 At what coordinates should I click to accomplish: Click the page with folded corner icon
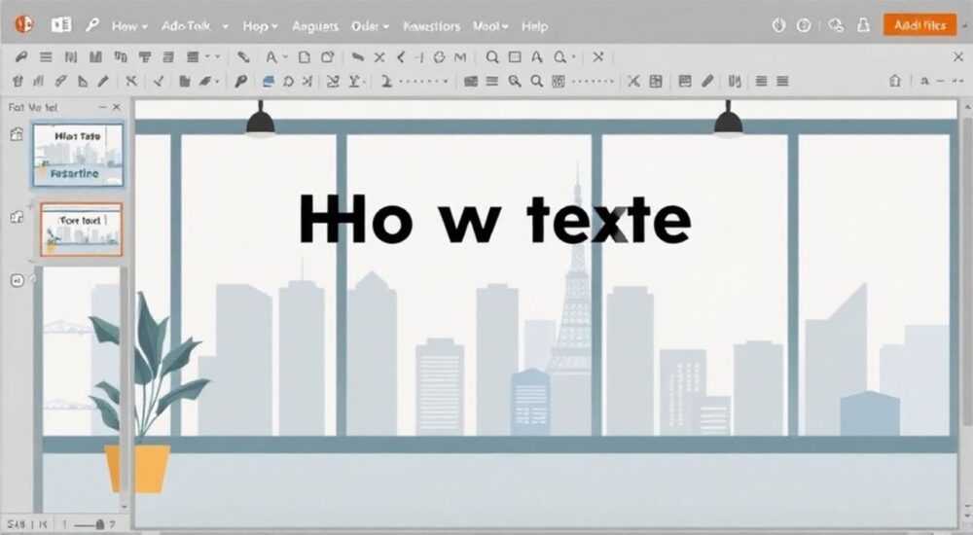[327, 57]
